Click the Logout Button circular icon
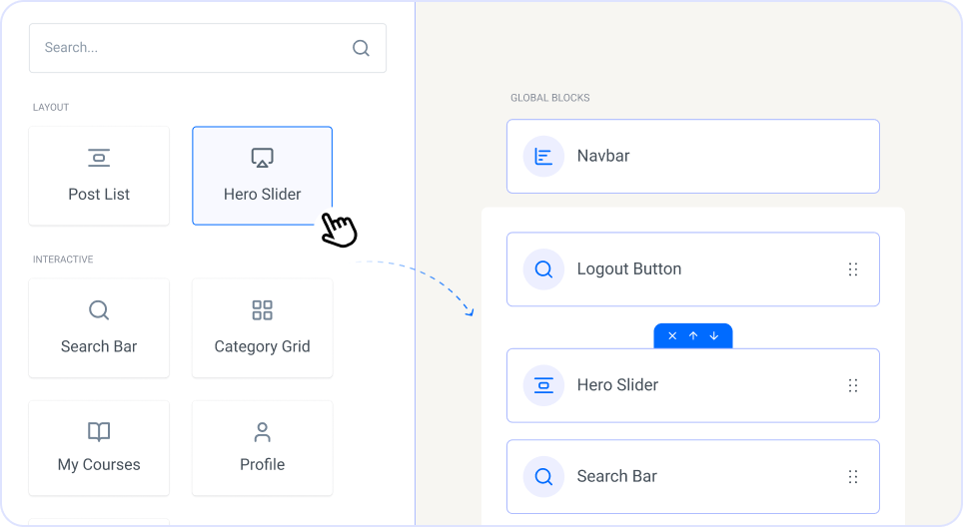Screen dimensions: 963x527 pos(543,269)
